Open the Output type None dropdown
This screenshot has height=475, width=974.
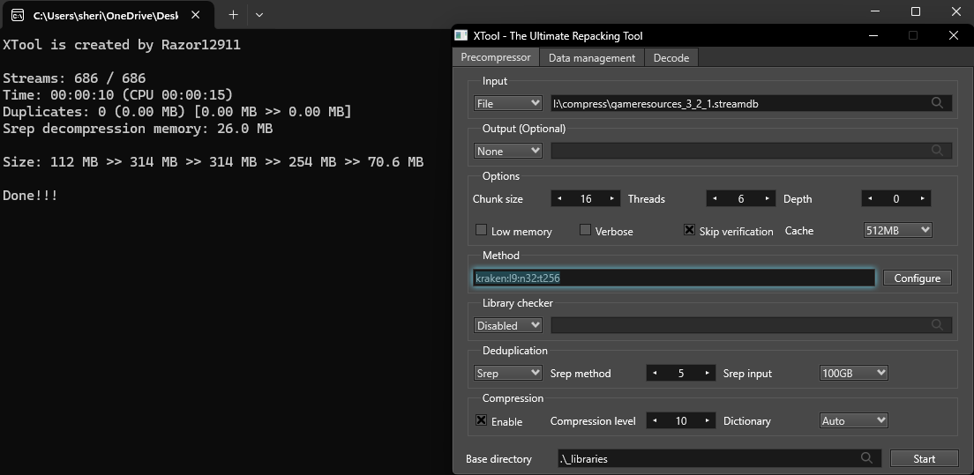click(x=508, y=151)
